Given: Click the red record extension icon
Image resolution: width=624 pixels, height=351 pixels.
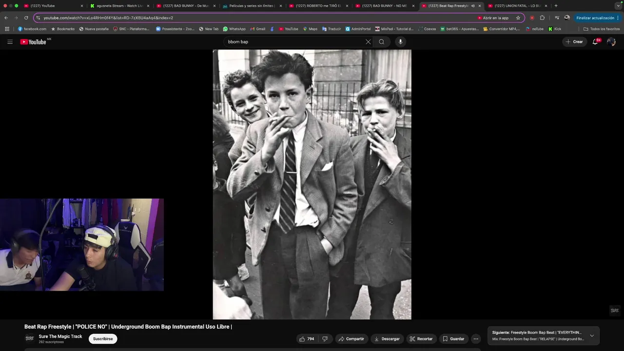Looking at the screenshot, I should tap(532, 18).
